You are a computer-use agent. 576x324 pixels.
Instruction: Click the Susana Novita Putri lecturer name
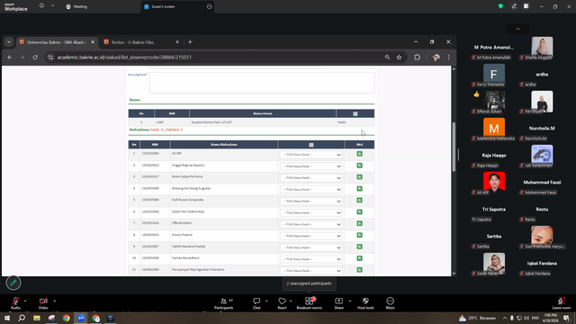[x=211, y=122]
